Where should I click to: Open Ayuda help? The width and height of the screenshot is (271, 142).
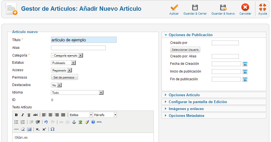click(x=262, y=9)
